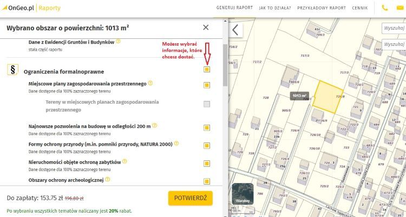The height and width of the screenshot is (217, 406).
Task: Click the lower Wyszukaj search field
Action: coord(394,44)
